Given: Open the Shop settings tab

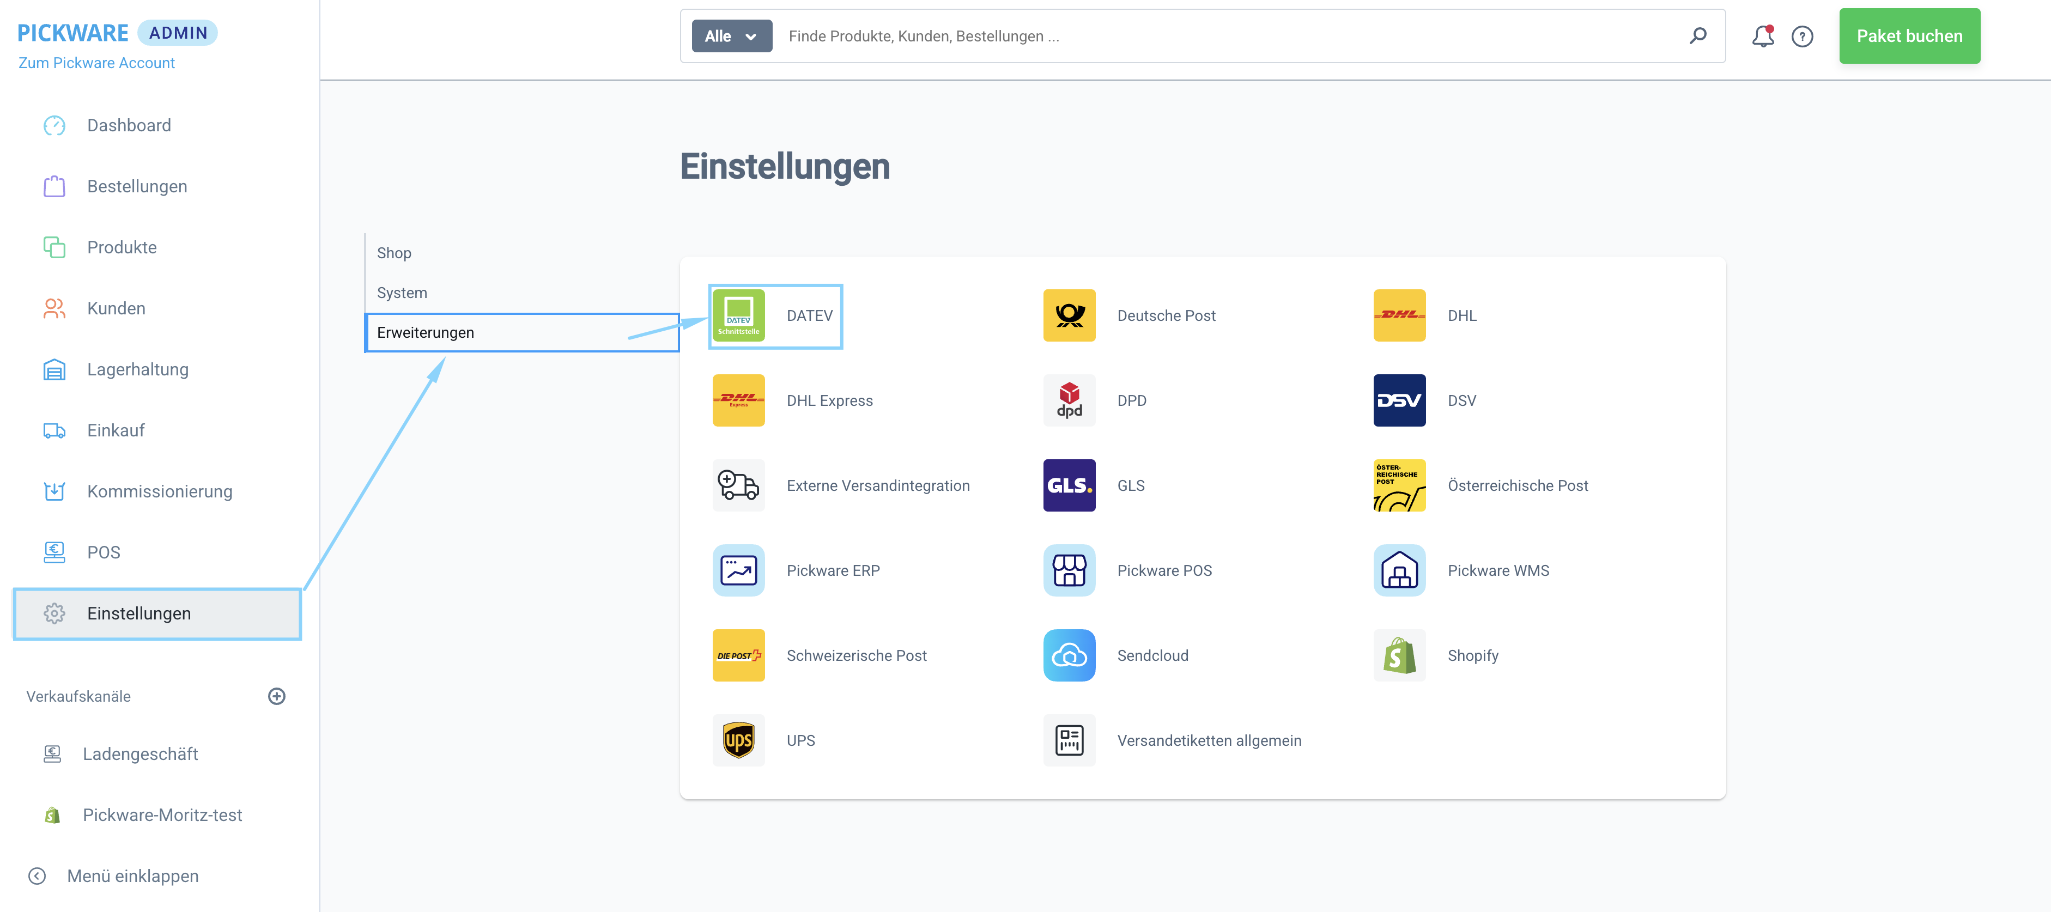Looking at the screenshot, I should click(394, 253).
